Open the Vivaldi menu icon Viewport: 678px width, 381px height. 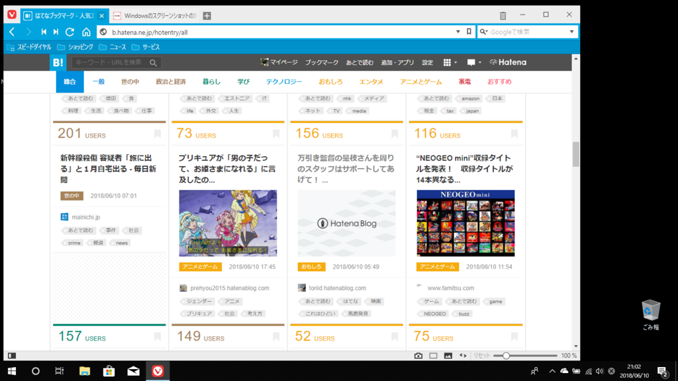(x=12, y=15)
